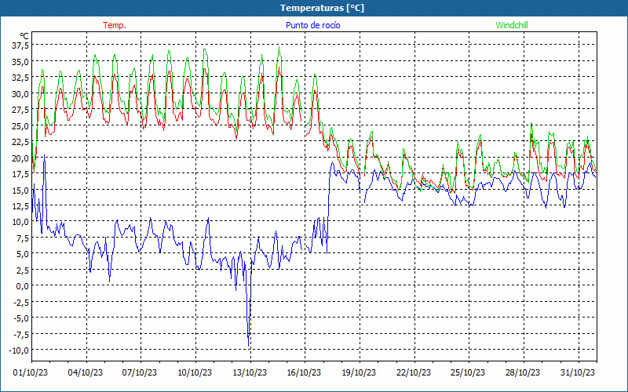This screenshot has width=628, height=392.
Task: Click the 13/10/23 date on x-axis
Action: [250, 372]
